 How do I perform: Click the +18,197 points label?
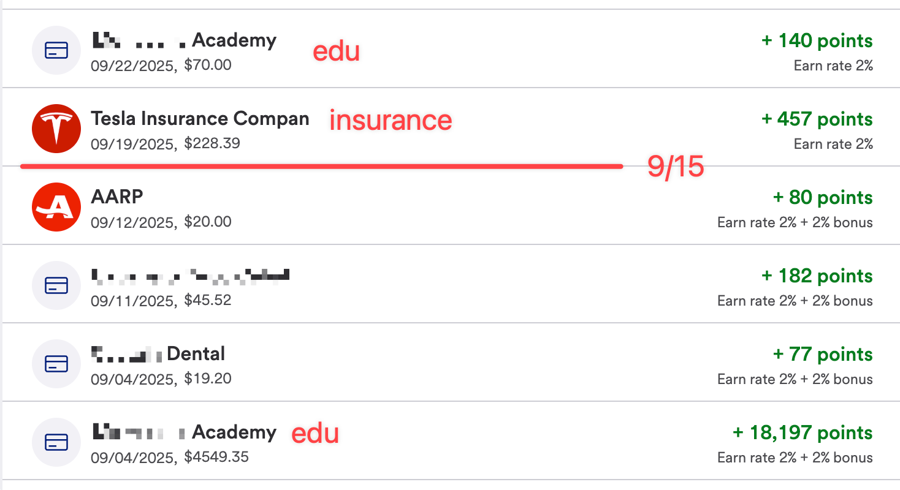(803, 432)
